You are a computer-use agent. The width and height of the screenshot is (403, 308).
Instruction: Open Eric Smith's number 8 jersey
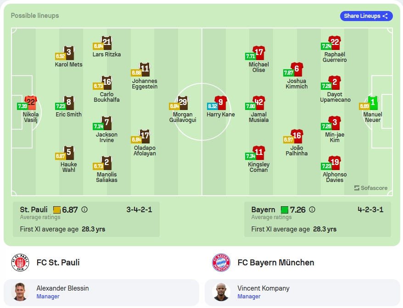point(69,103)
